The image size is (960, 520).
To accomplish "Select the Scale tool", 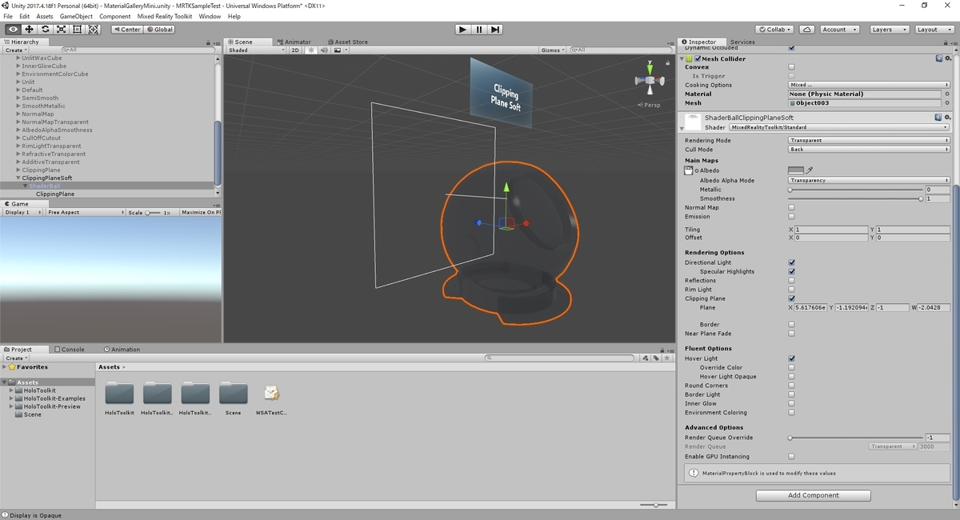I will point(61,30).
